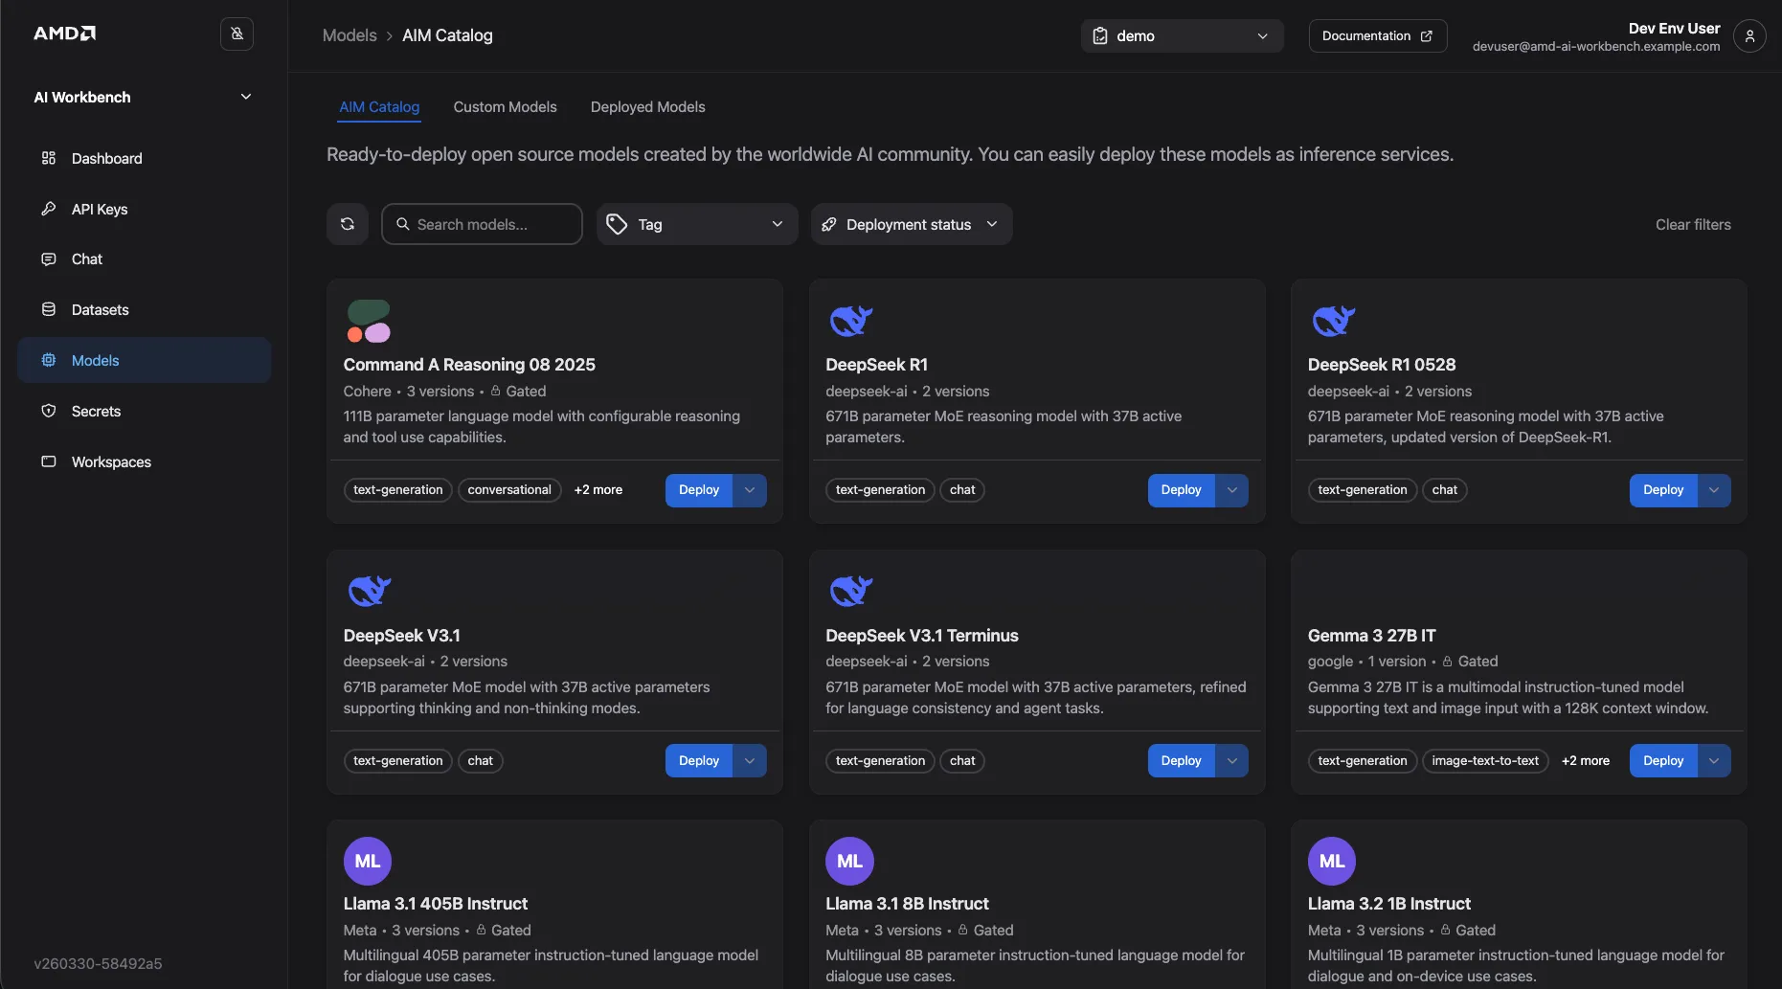1782x989 pixels.
Task: Open the demo project dropdown
Action: [1183, 35]
